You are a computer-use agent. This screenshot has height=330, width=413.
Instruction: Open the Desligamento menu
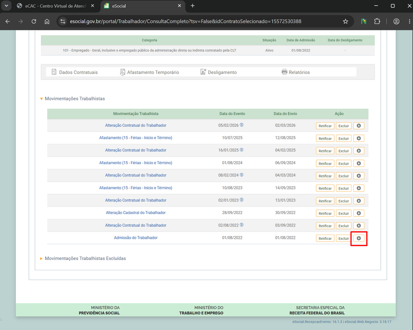point(219,72)
